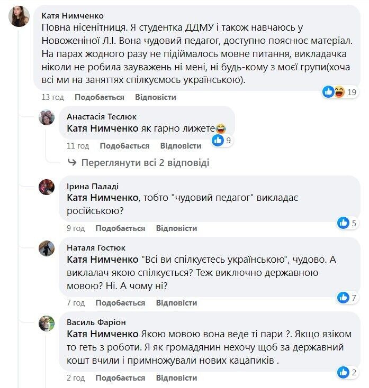This screenshot has width=369, height=388.
Task: Reply to Катя Нимченко's top comment
Action: (156, 97)
